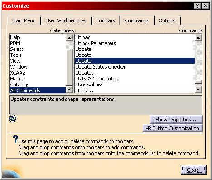Select the Update Status Checker command
The image size is (212, 180).
135,67
